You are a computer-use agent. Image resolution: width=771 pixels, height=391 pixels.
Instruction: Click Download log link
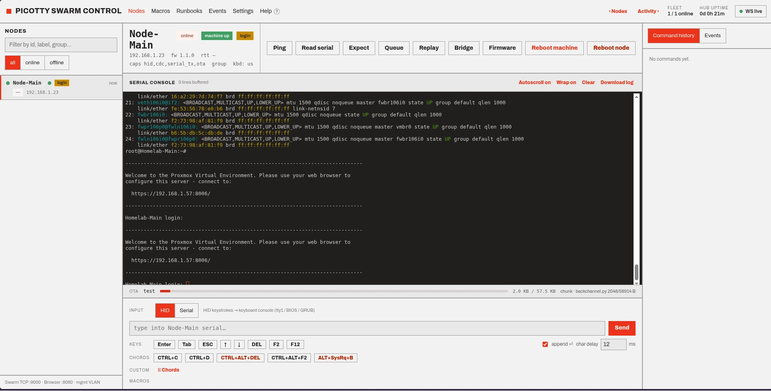point(617,82)
